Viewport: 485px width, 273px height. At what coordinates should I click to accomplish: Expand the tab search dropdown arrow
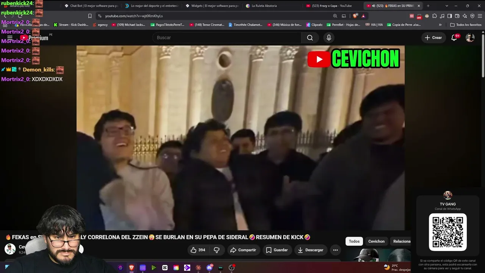tap(447, 6)
